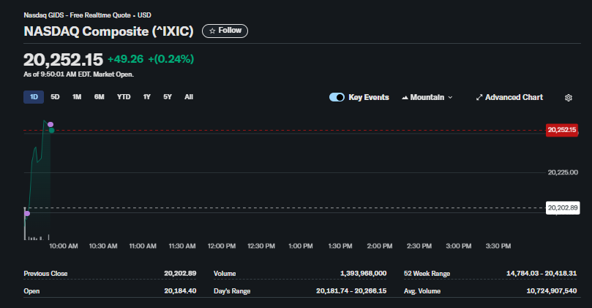Select the 1D time range tab
This screenshot has height=308, width=592.
34,97
